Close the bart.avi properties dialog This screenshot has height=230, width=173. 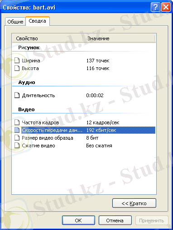[166, 7]
